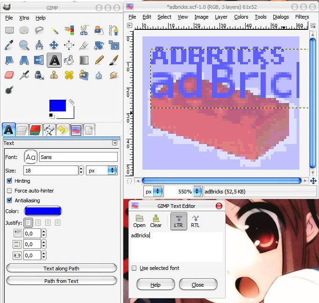Select the Perspective tool
The image size is (319, 303).
(x=24, y=60)
